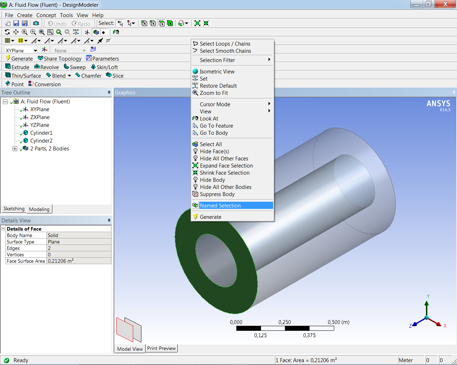The image size is (457, 365).
Task: Toggle Display Points dot icon
Action: tap(104, 32)
